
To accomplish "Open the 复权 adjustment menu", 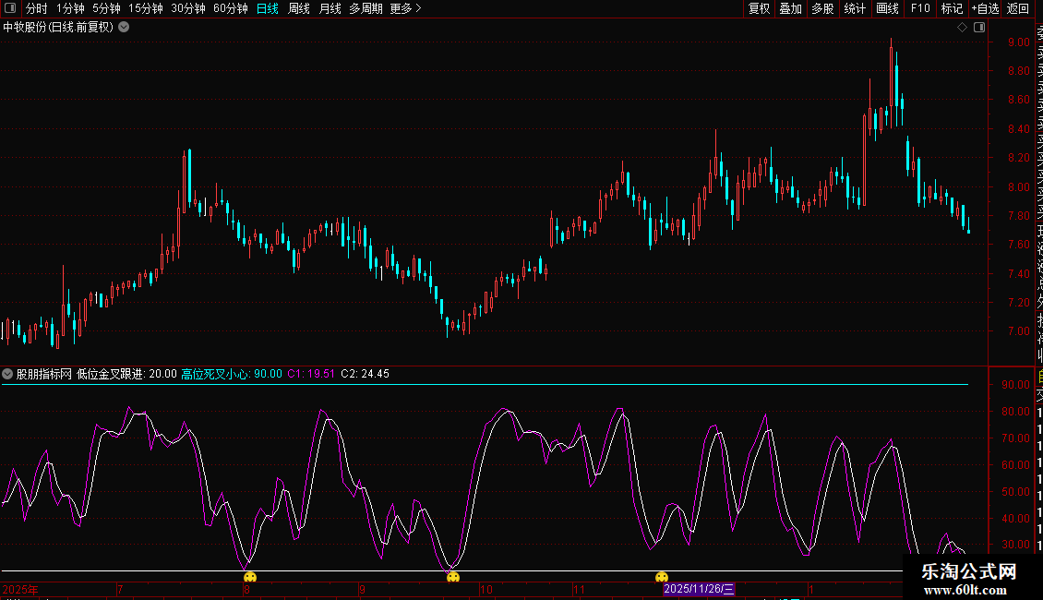I will [x=759, y=8].
